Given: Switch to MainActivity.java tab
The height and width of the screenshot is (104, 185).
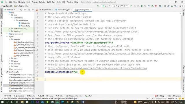Looking at the screenshot, I should [64, 10].
